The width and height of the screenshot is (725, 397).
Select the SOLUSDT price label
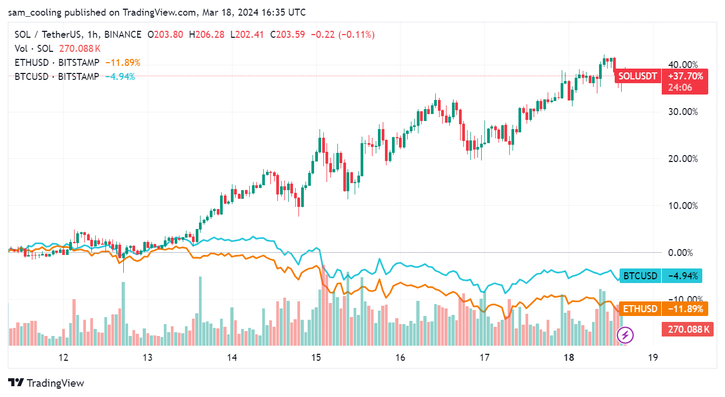[639, 76]
